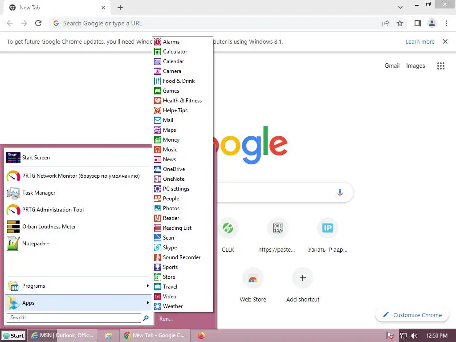Open the Reader app icon
Image resolution: width=456 pixels, height=342 pixels.
coord(157,218)
